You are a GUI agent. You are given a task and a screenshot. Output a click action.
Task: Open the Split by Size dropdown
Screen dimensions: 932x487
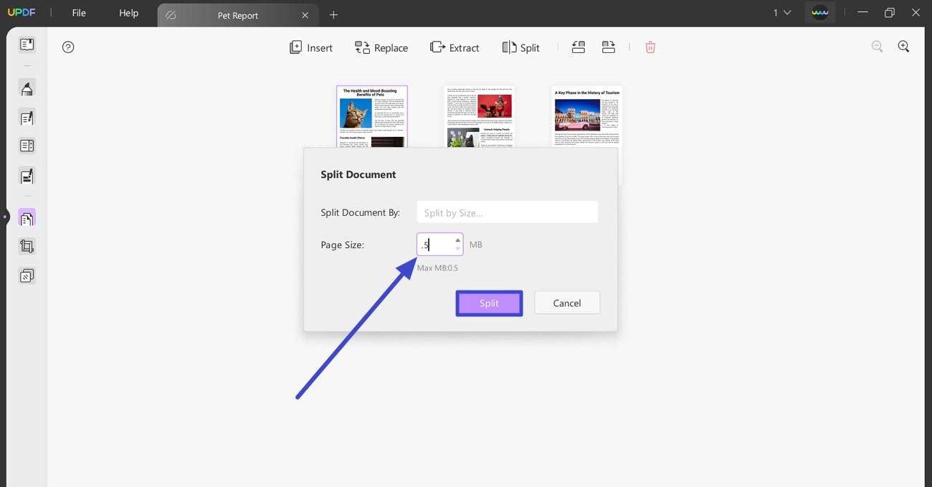click(x=507, y=212)
